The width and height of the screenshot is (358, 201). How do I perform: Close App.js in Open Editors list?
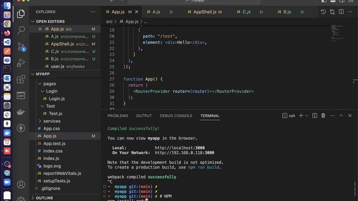40,29
